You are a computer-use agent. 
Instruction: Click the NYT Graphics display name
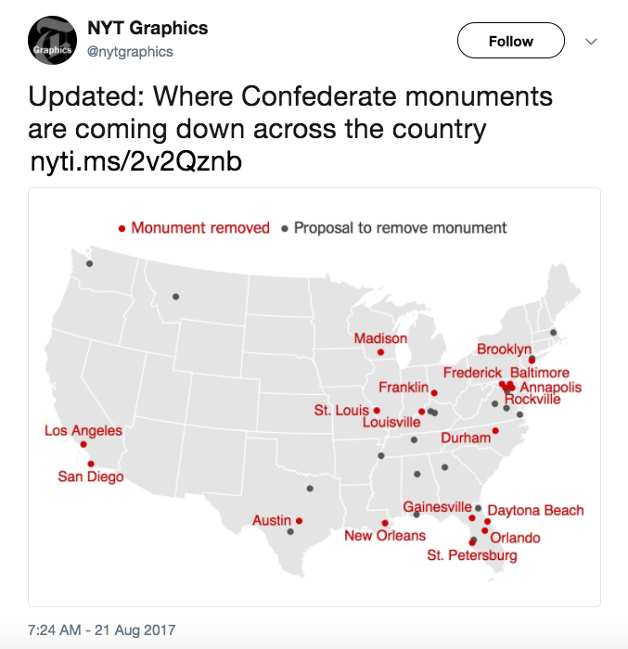pyautogui.click(x=147, y=28)
